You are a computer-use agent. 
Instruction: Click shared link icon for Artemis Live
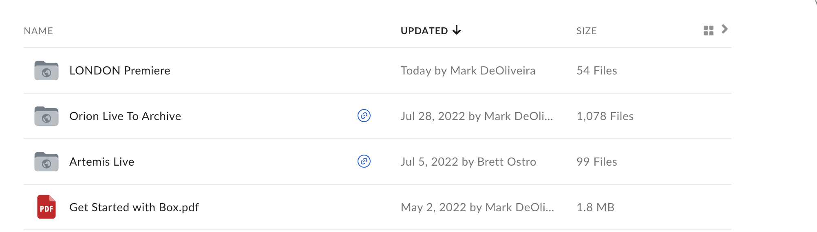(364, 162)
